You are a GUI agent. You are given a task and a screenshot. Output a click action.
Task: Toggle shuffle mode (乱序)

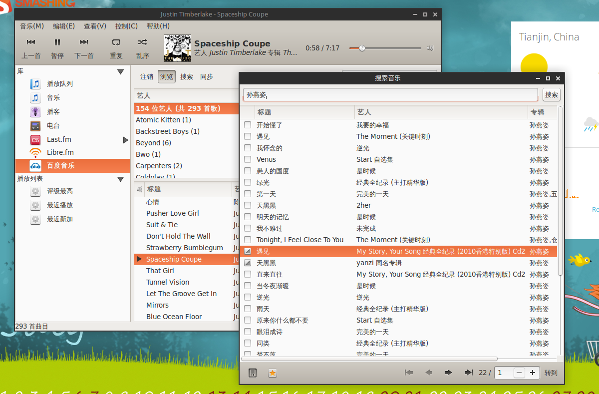click(143, 48)
